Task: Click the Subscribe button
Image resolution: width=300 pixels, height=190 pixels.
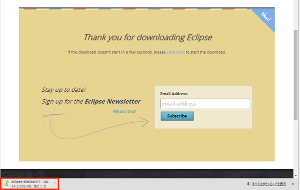Action: 177,116
